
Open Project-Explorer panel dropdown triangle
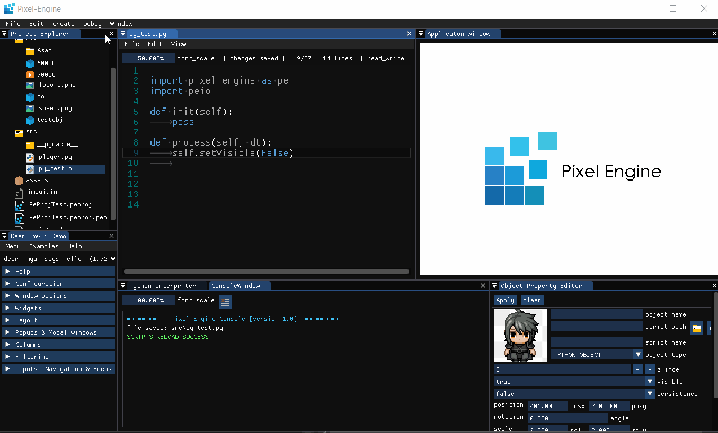click(x=4, y=34)
